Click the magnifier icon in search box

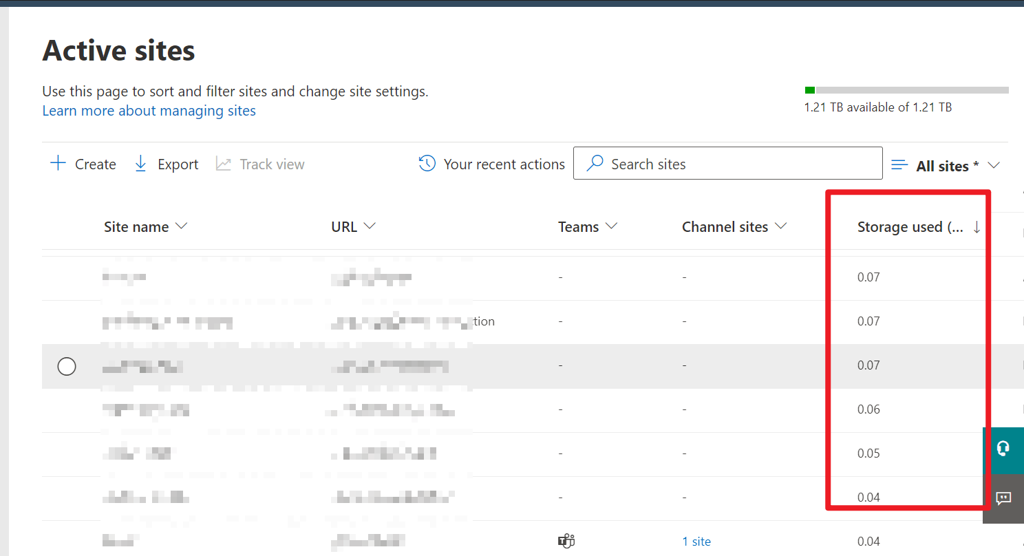[594, 164]
